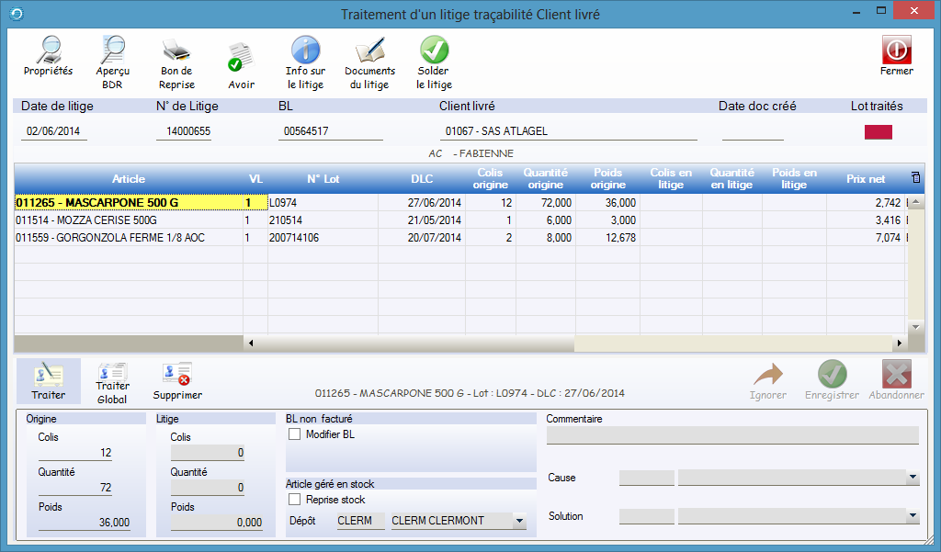Screen dimensions: 941x552
Task: Click into the Commentaire field
Action: [x=731, y=435]
